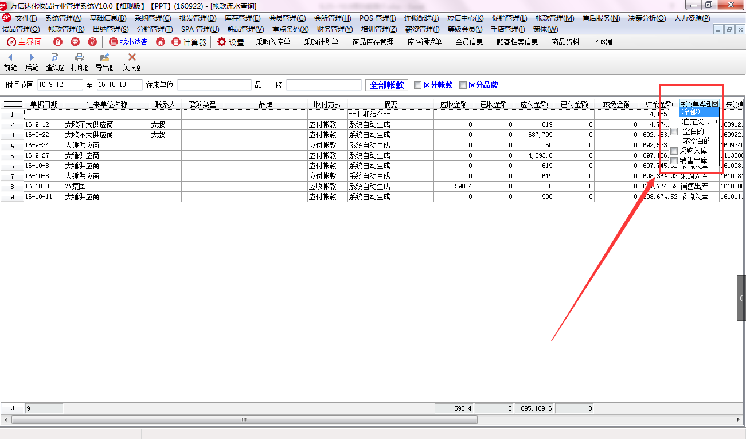Open the POS端 shortcut
The height and width of the screenshot is (440, 746).
603,42
